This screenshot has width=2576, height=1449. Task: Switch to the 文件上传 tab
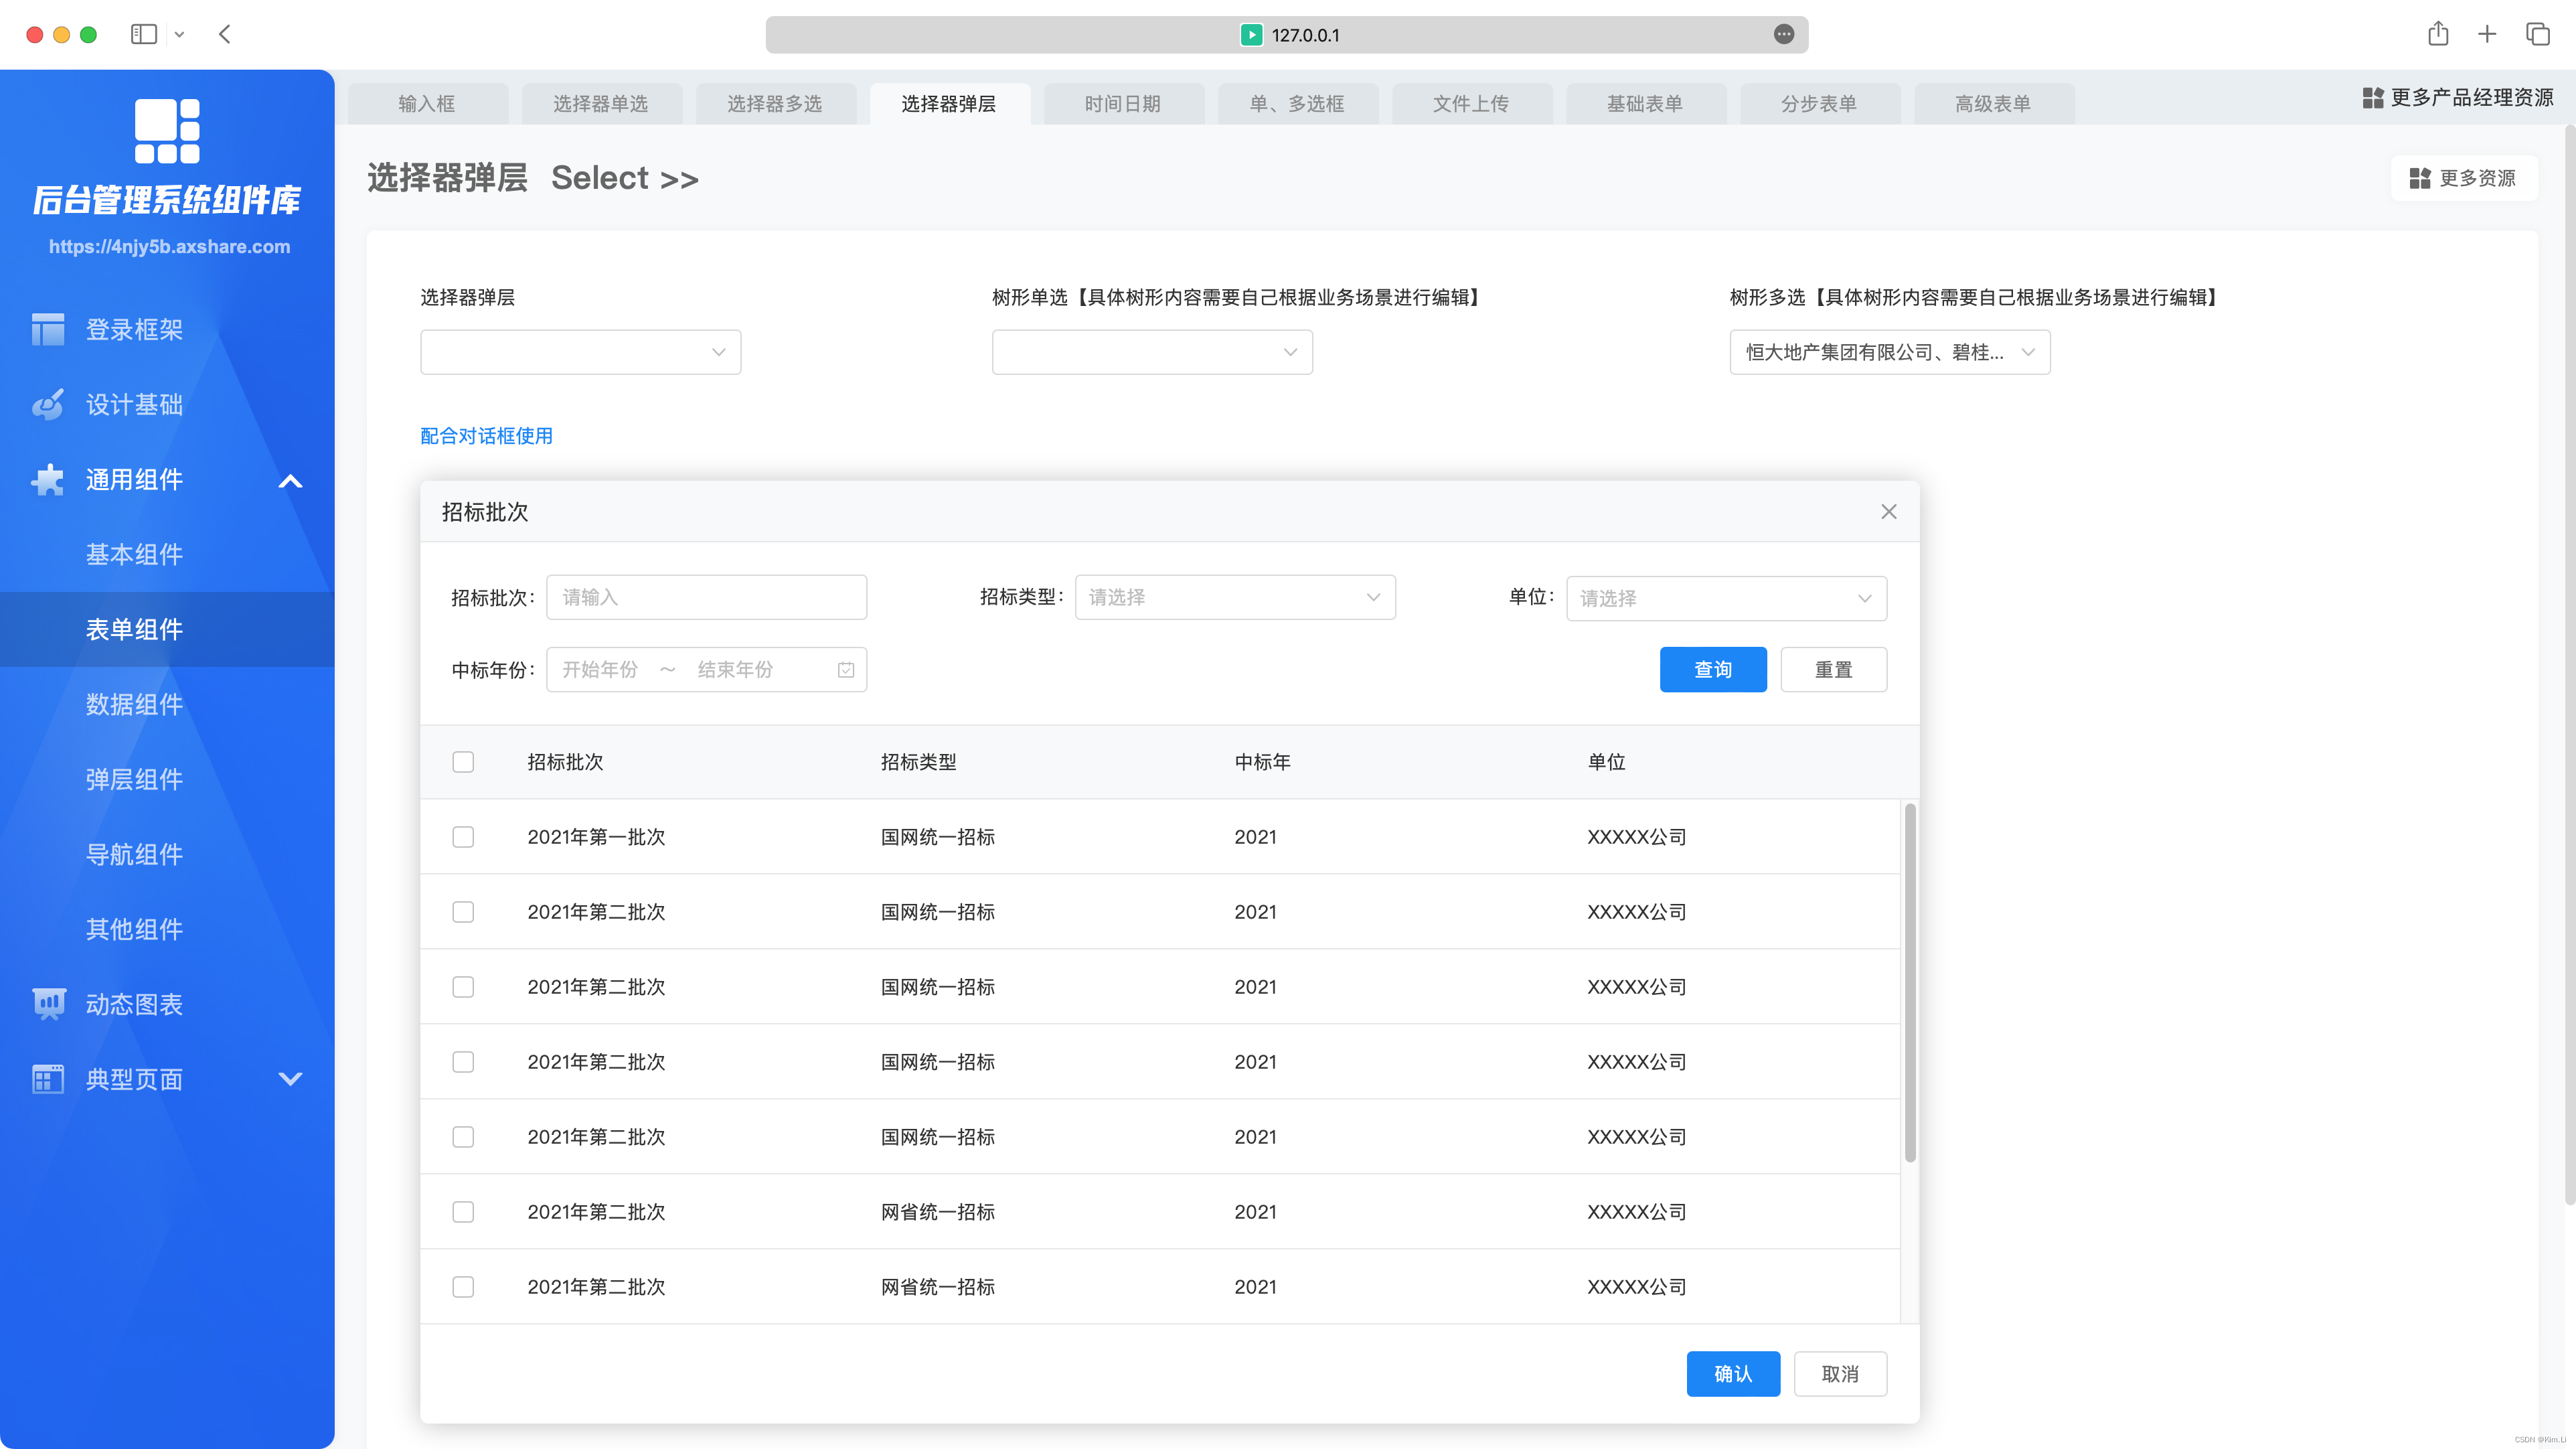click(x=1471, y=104)
